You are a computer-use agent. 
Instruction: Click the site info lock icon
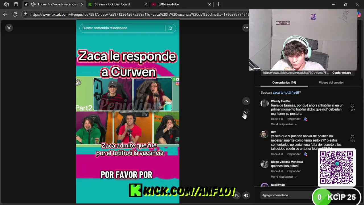tap(25, 14)
